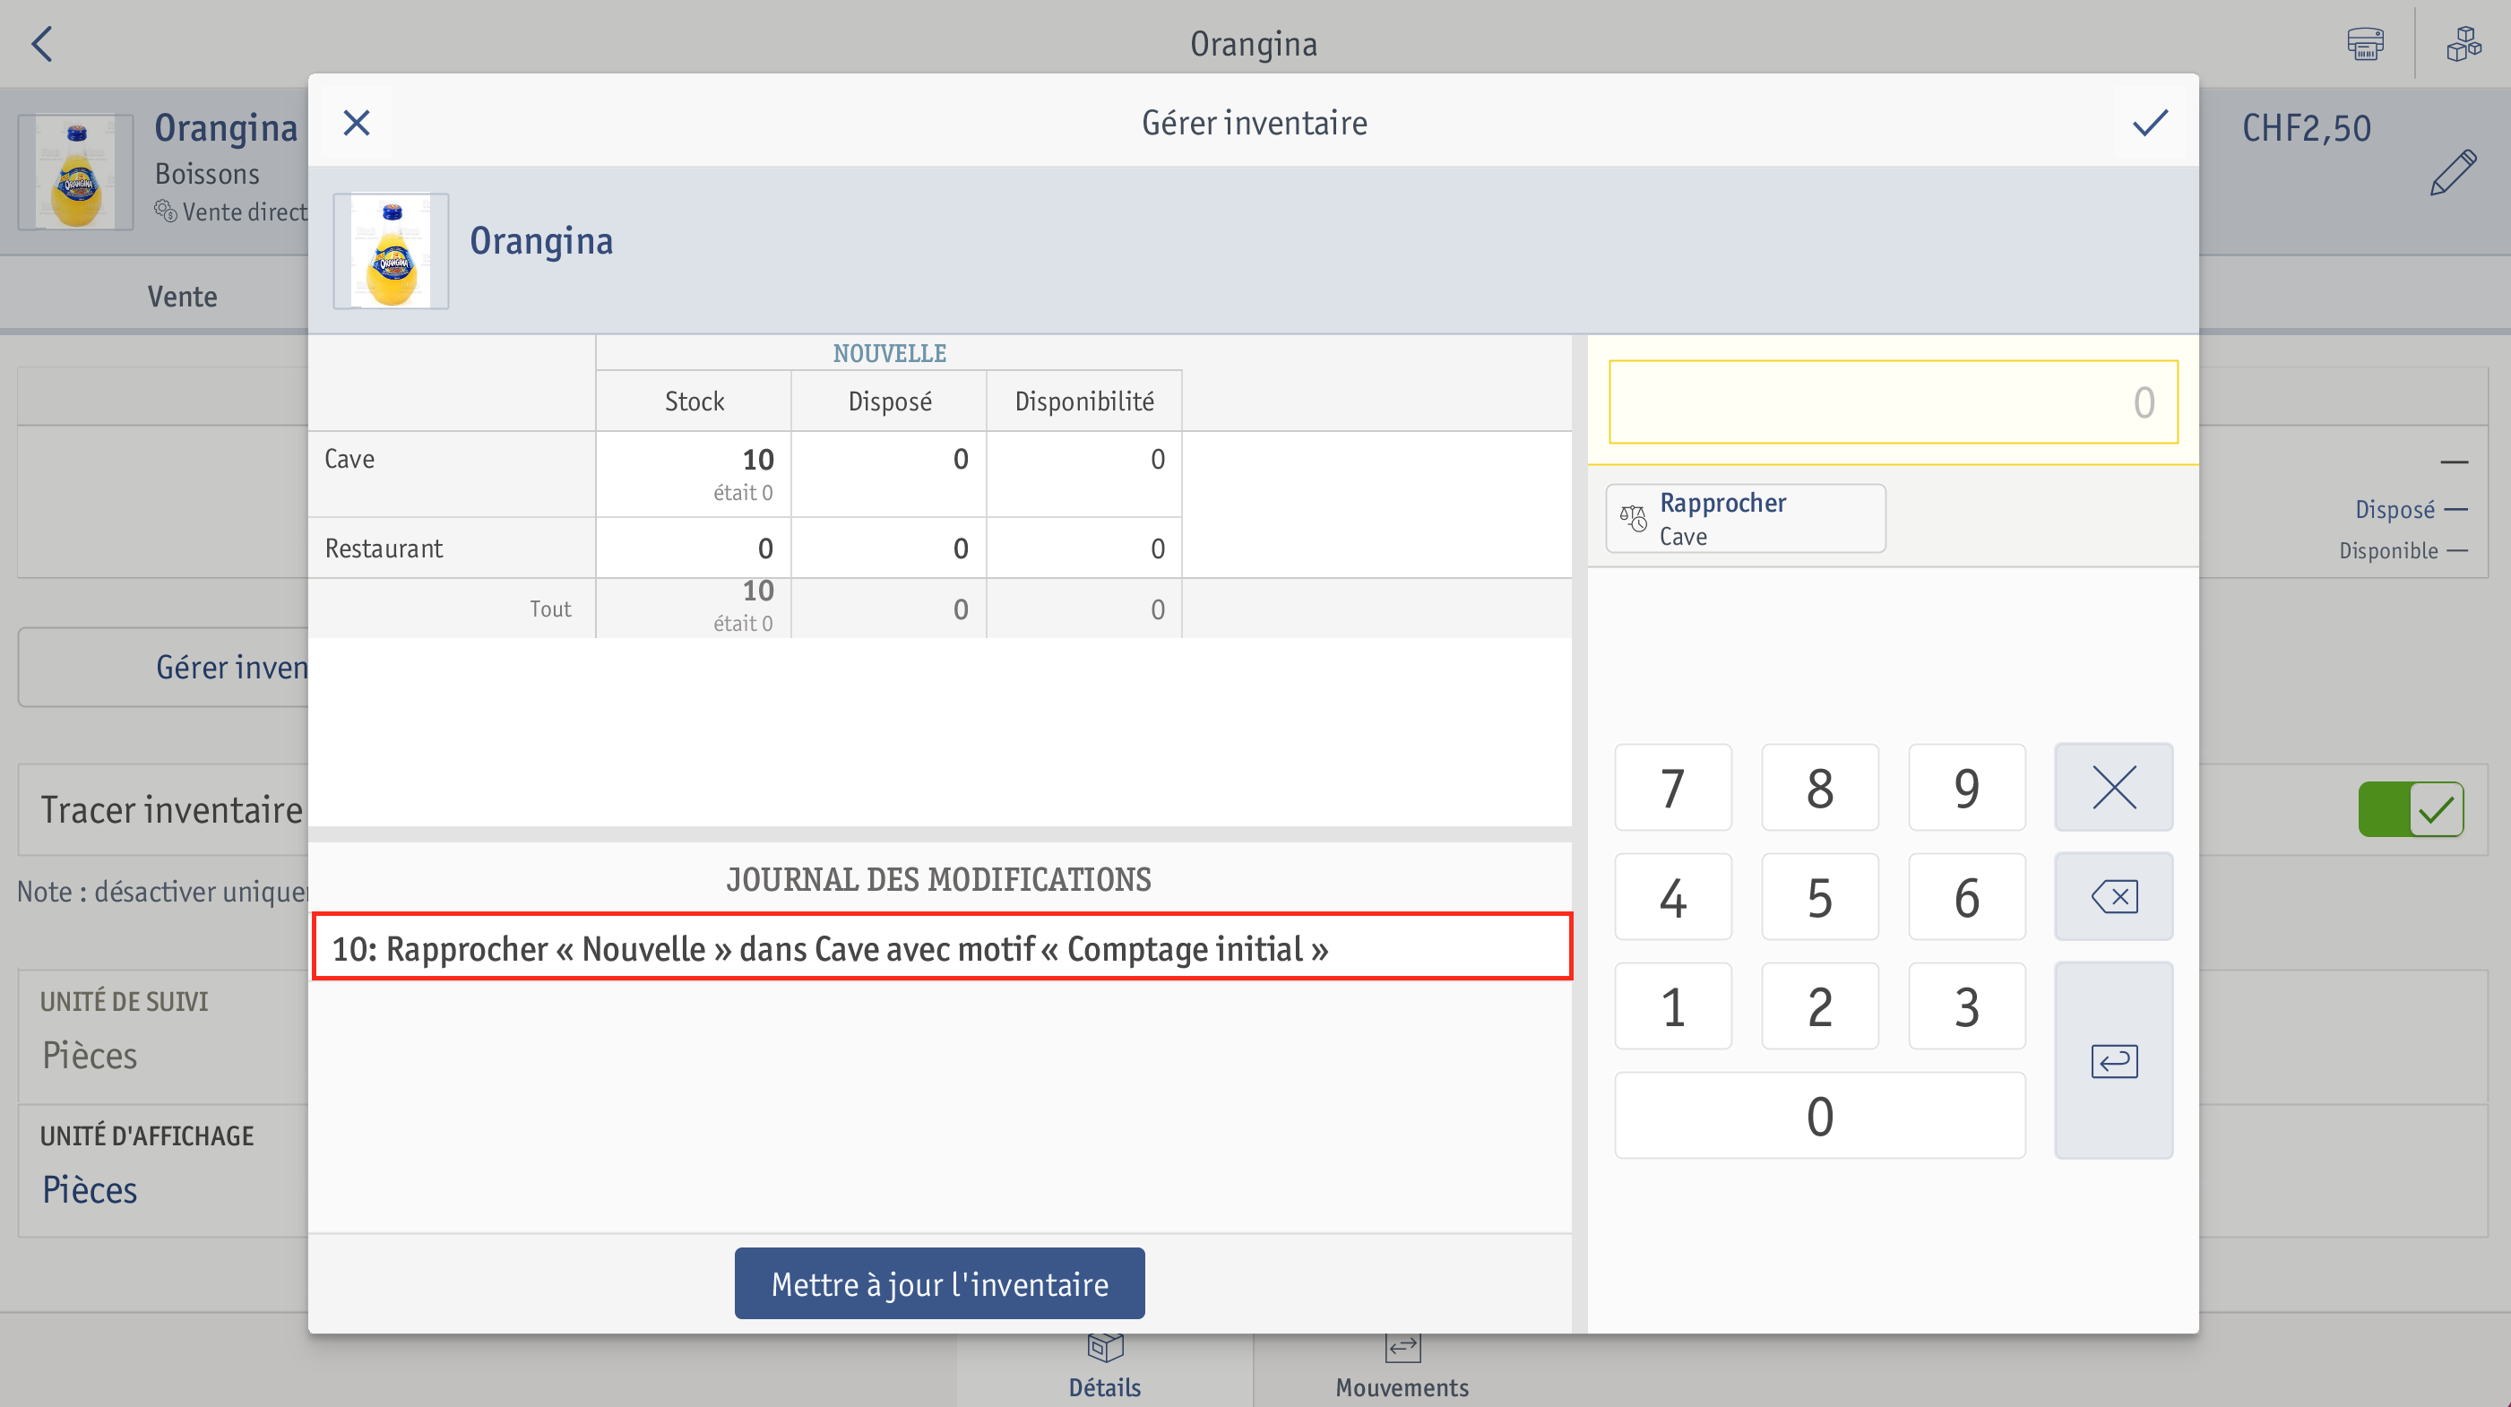Tap the backspace key on keypad
The width and height of the screenshot is (2511, 1407).
pyautogui.click(x=2113, y=896)
